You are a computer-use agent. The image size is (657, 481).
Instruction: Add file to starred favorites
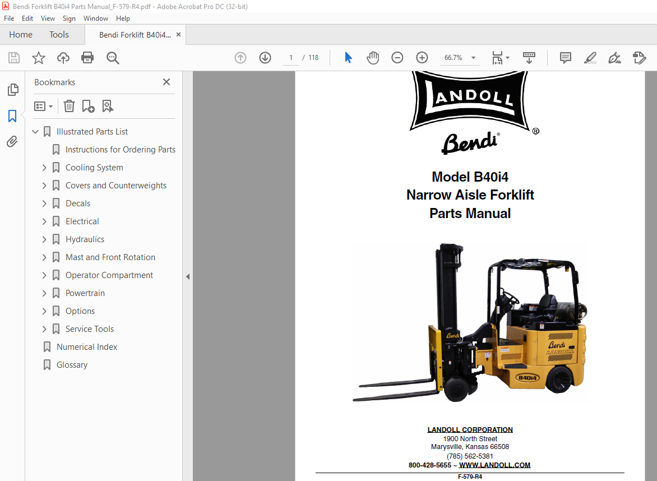[x=39, y=58]
